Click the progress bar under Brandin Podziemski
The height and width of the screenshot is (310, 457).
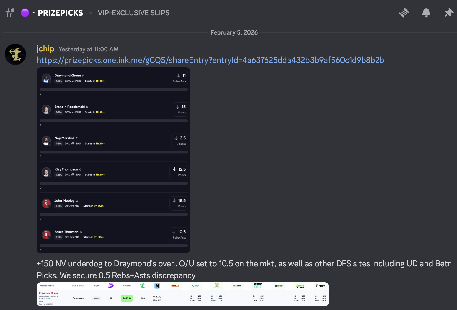pos(114,121)
